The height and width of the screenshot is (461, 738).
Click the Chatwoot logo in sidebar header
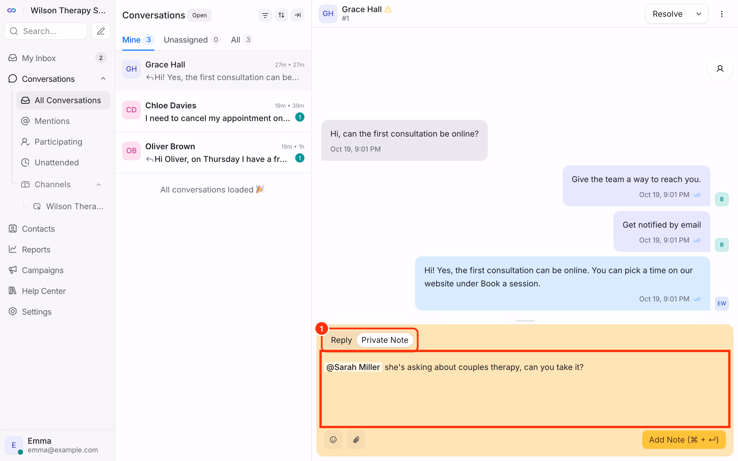pyautogui.click(x=12, y=10)
